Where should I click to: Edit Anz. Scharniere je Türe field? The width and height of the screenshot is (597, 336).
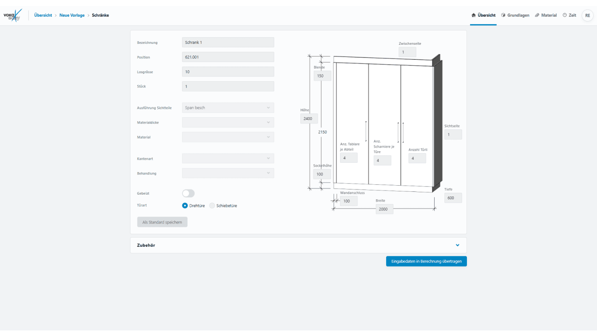(382, 161)
